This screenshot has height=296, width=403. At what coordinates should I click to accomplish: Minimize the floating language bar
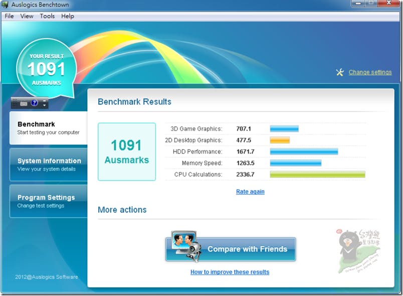(x=45, y=101)
